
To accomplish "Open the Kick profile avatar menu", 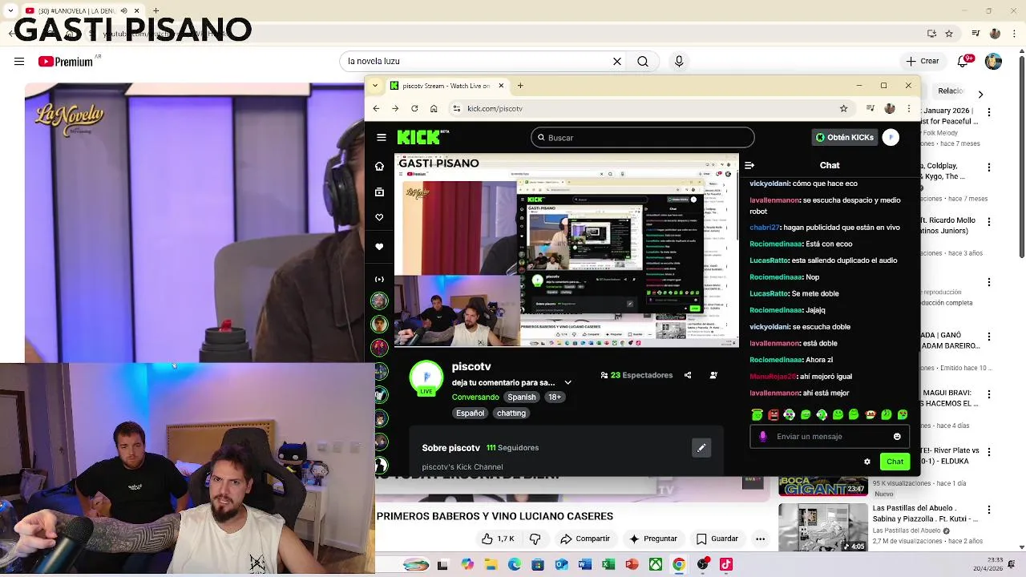I will click(891, 138).
